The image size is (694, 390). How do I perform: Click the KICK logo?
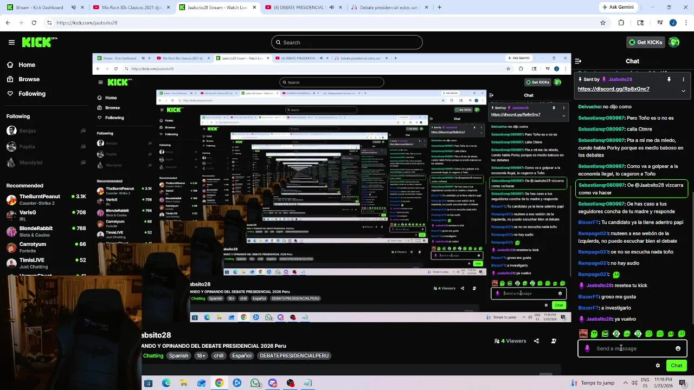40,42
